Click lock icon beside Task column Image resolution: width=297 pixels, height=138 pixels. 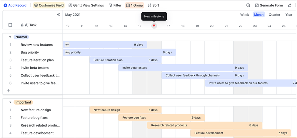(22, 25)
